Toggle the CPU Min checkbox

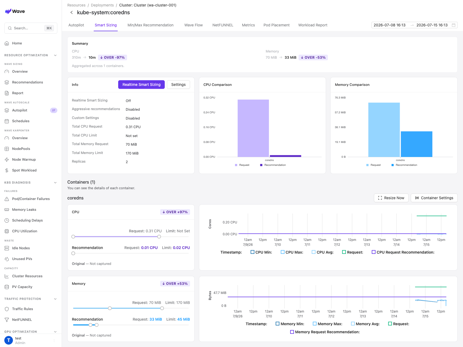[x=252, y=252]
